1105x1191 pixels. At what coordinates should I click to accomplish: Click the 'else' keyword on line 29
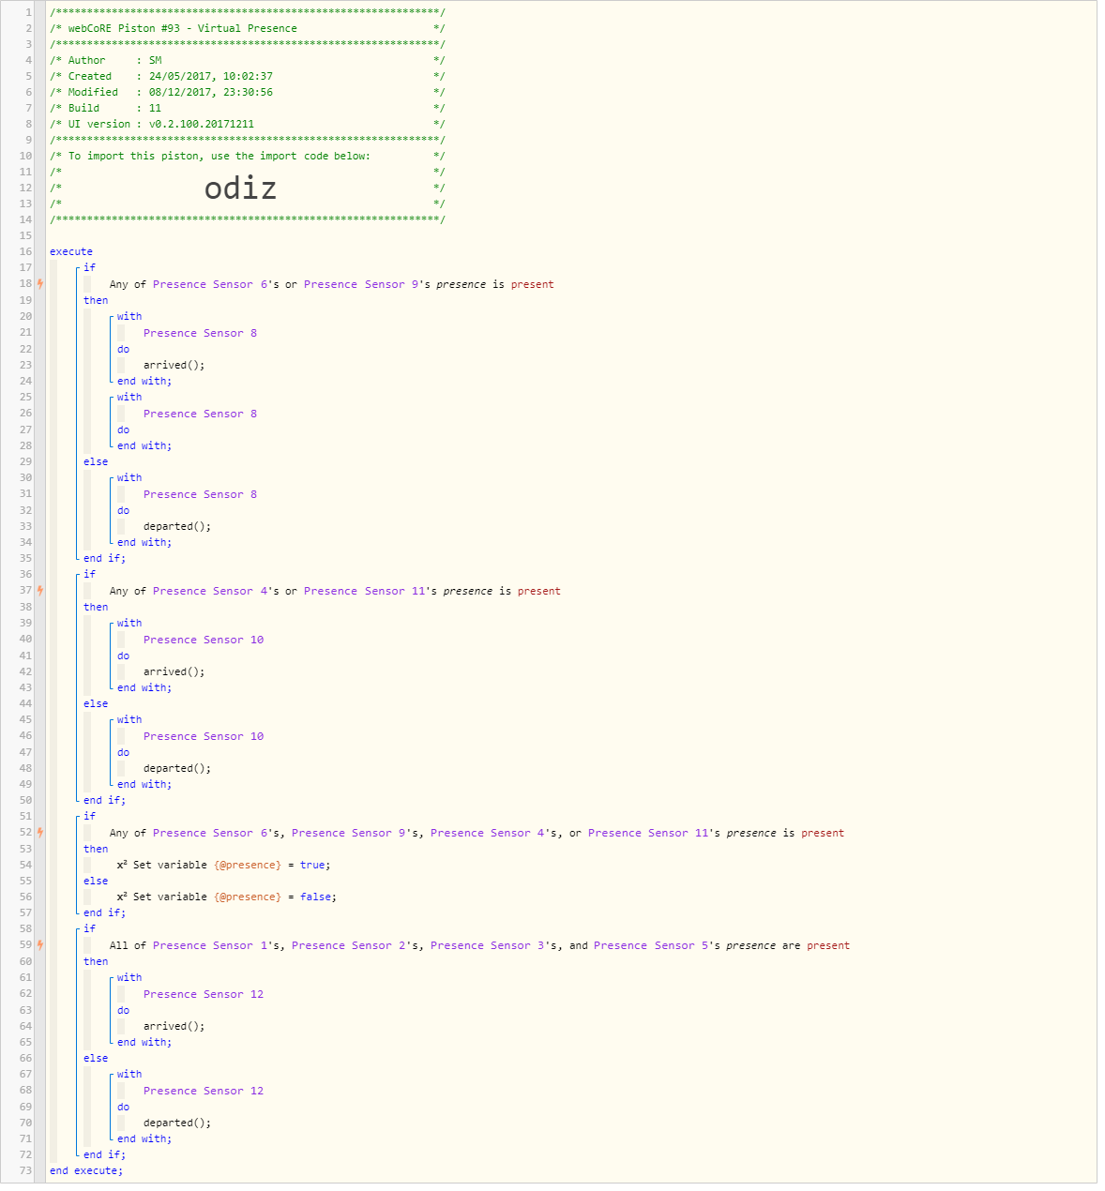tap(96, 461)
